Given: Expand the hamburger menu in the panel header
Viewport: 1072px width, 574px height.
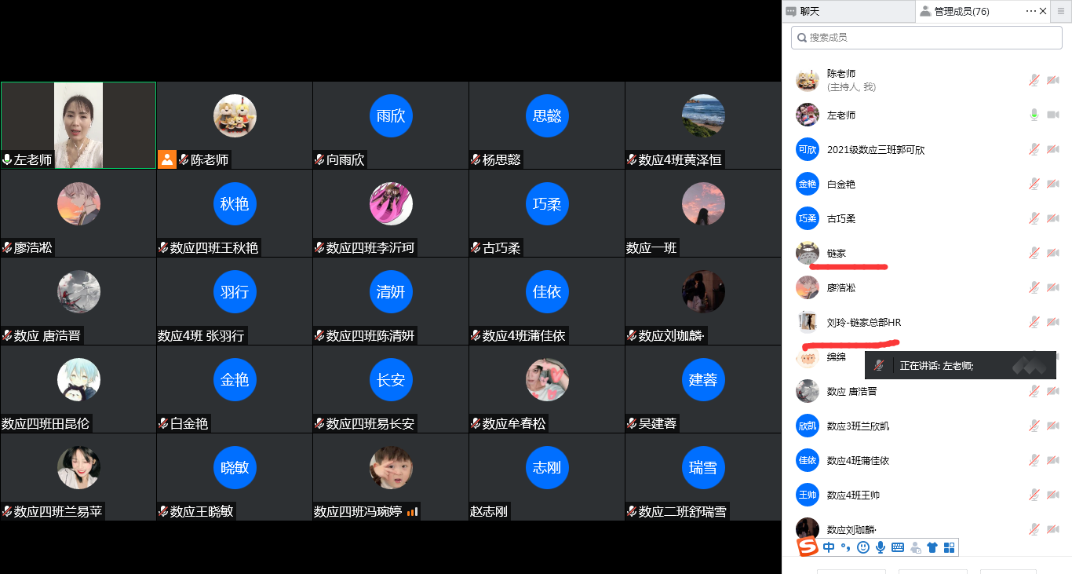Looking at the screenshot, I should [x=1061, y=11].
